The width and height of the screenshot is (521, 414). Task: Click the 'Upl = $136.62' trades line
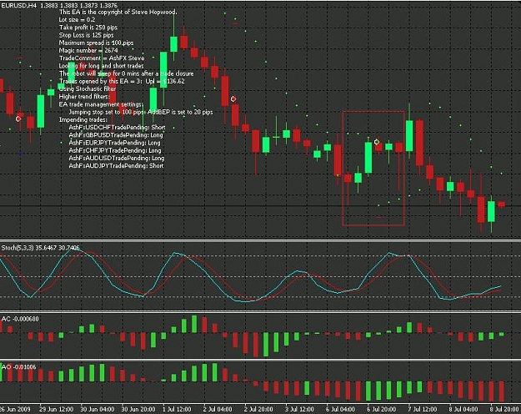(x=122, y=81)
